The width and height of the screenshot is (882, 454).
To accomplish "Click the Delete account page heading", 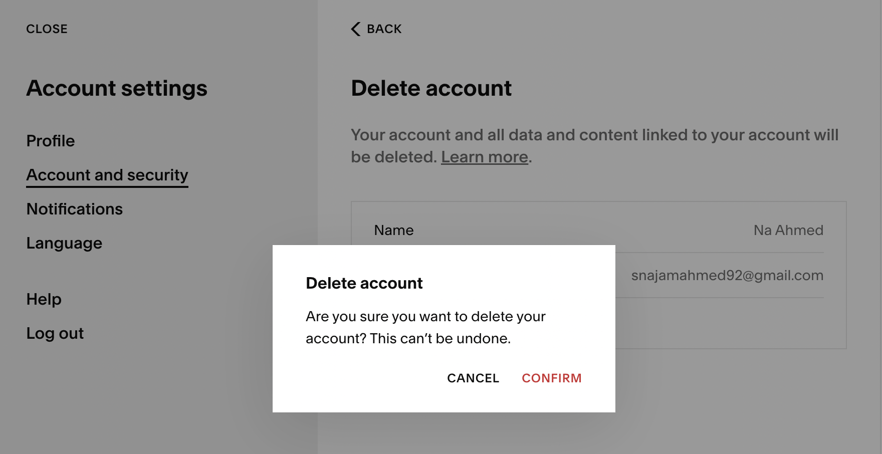I will tap(431, 88).
